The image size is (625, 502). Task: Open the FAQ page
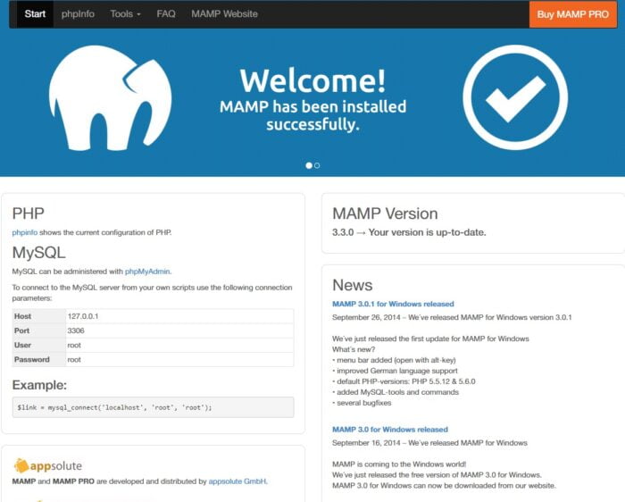click(166, 14)
